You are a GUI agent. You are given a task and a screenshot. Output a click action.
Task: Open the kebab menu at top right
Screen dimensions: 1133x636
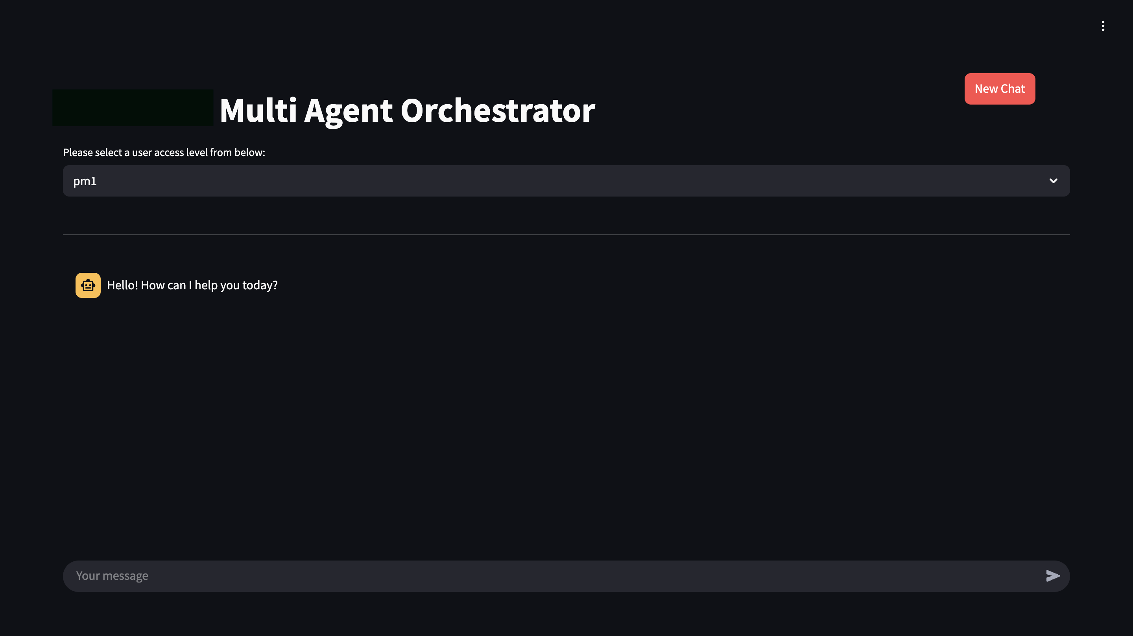tap(1103, 26)
